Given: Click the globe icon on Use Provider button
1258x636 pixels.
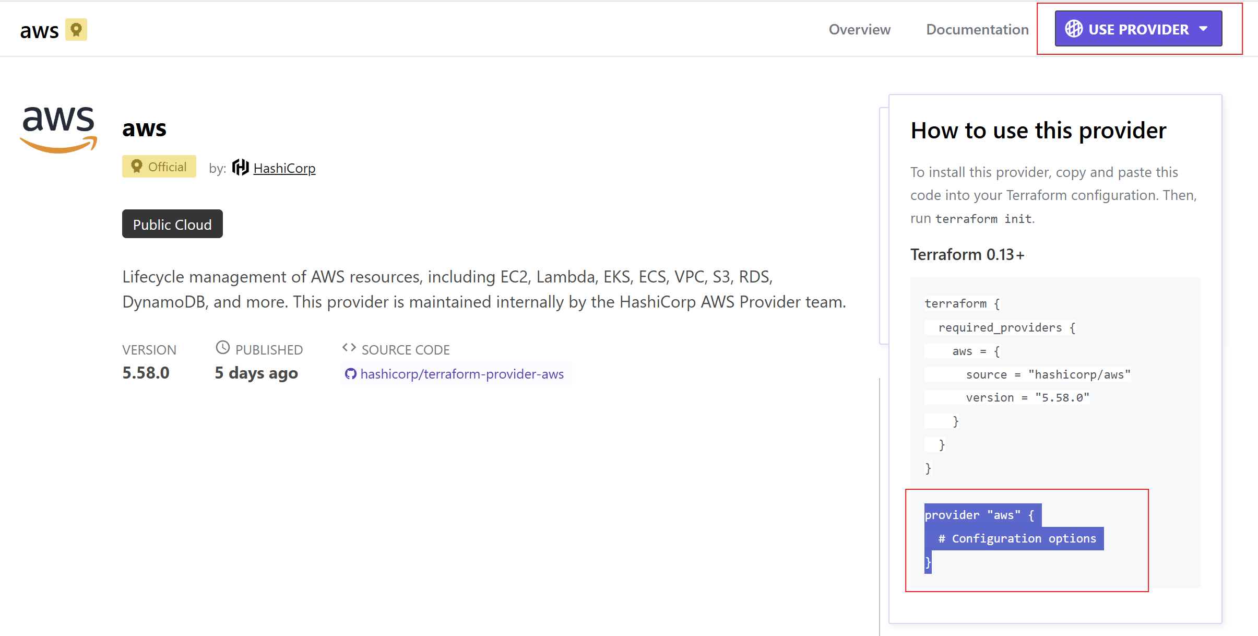Looking at the screenshot, I should [x=1074, y=29].
